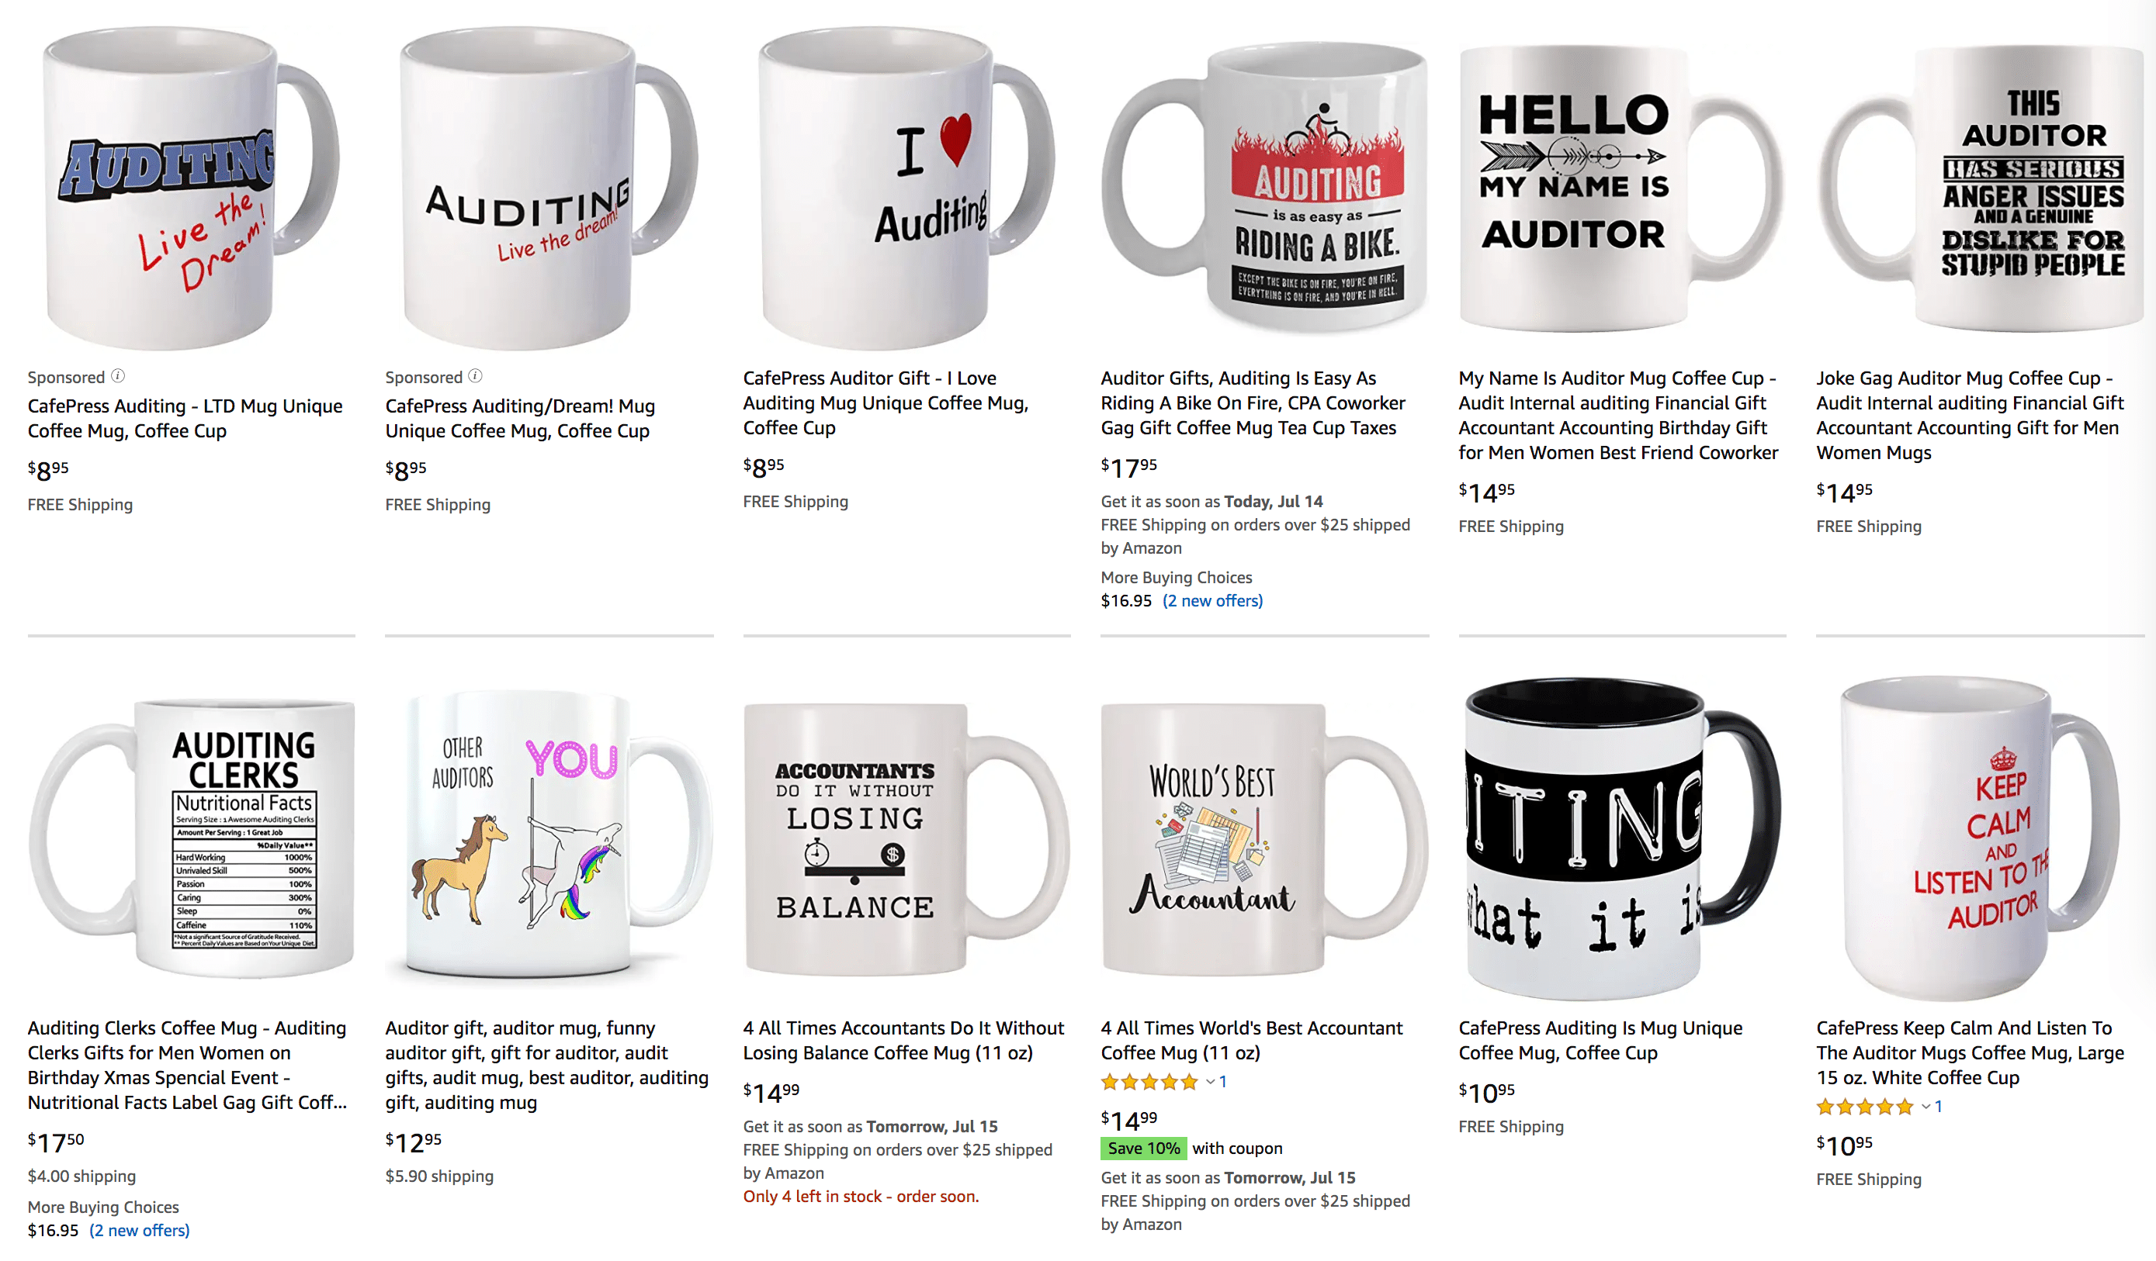The width and height of the screenshot is (2156, 1261).
Task: Open CafePress Auditing/Dream! Mug title link
Action: pos(520,419)
